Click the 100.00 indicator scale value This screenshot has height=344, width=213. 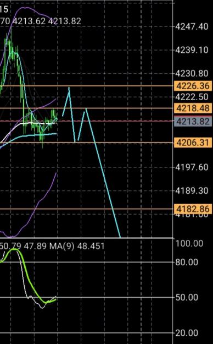tap(189, 243)
